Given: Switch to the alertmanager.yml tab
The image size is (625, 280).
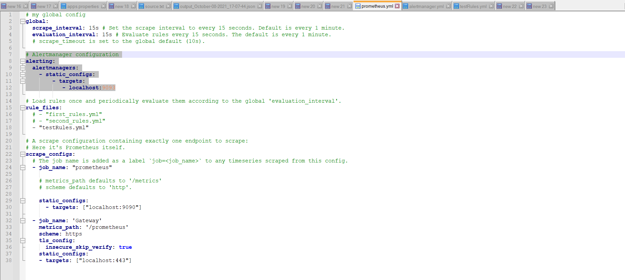Looking at the screenshot, I should coord(426,6).
